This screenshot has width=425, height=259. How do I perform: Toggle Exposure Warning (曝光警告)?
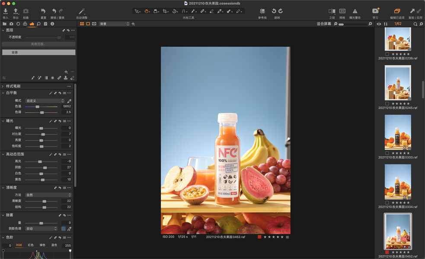(355, 11)
